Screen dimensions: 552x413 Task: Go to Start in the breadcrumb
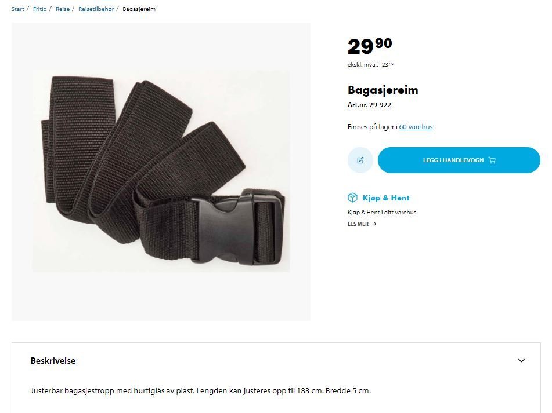pyautogui.click(x=17, y=9)
